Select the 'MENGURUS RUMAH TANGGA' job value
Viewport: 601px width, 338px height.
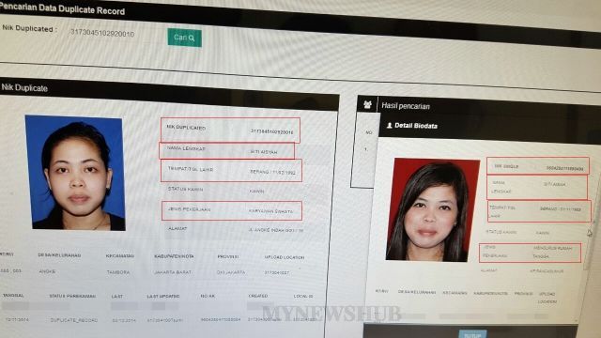[x=552, y=252]
